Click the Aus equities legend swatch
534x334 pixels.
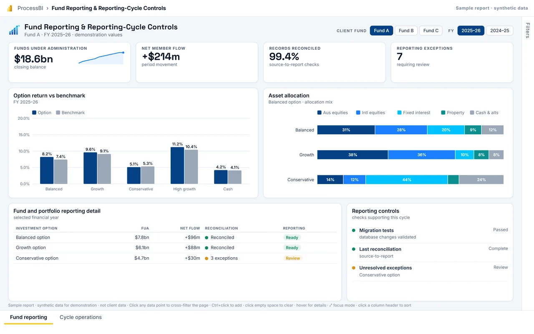[320, 113]
